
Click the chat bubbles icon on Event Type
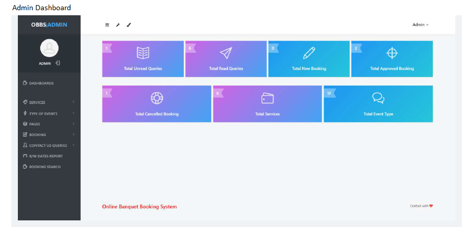(x=378, y=98)
